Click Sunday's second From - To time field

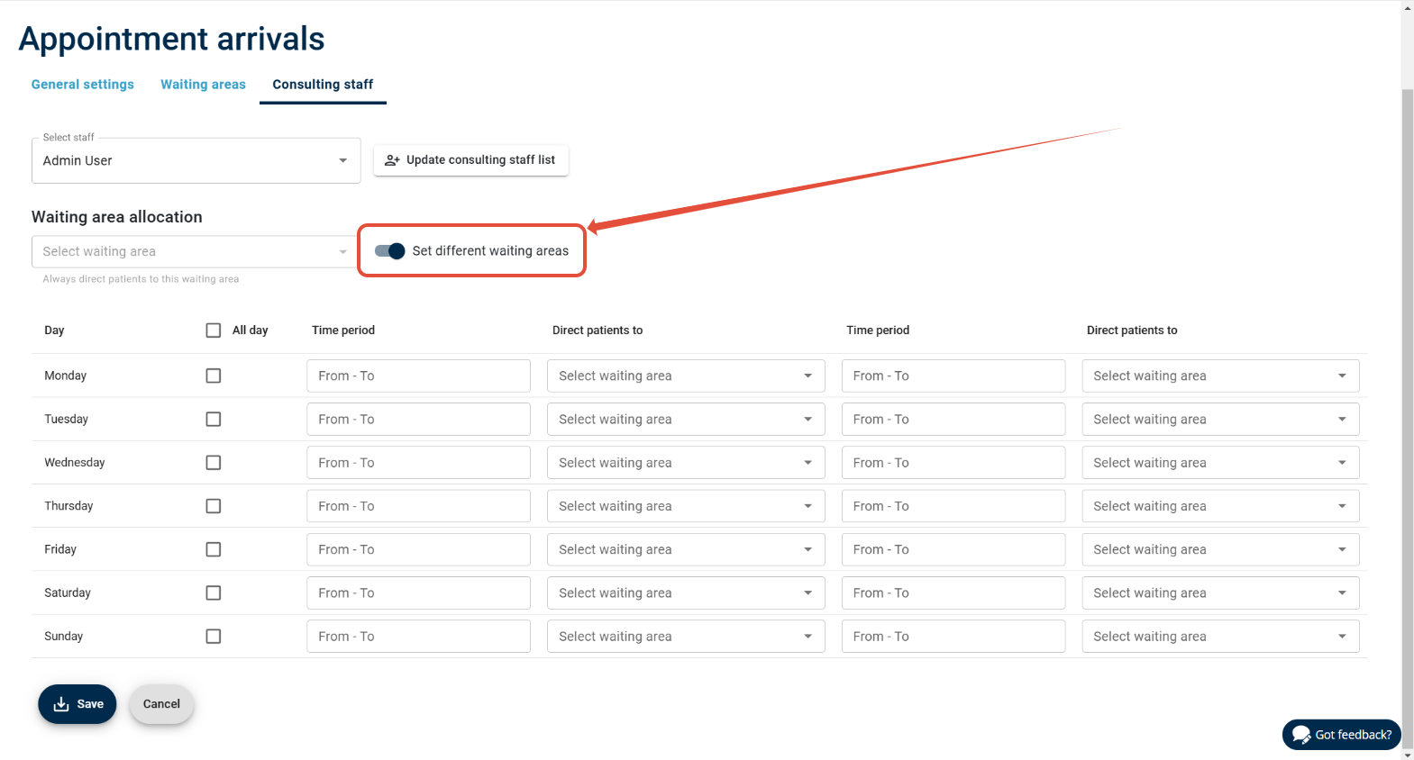(953, 637)
